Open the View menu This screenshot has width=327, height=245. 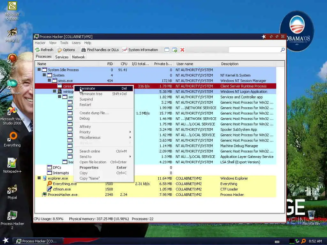click(53, 43)
